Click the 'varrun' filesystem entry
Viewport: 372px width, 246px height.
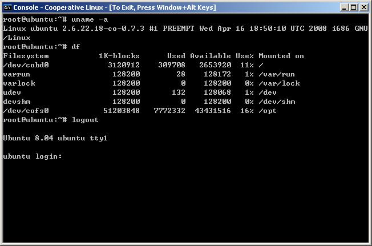click(17, 75)
